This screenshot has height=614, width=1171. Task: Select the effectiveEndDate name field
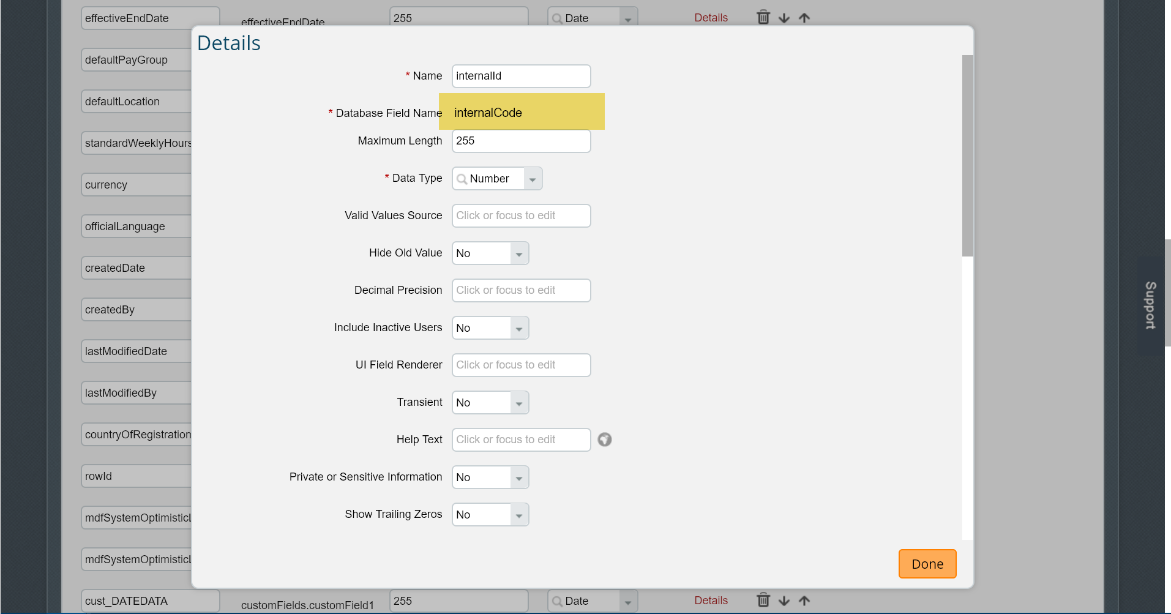(151, 18)
